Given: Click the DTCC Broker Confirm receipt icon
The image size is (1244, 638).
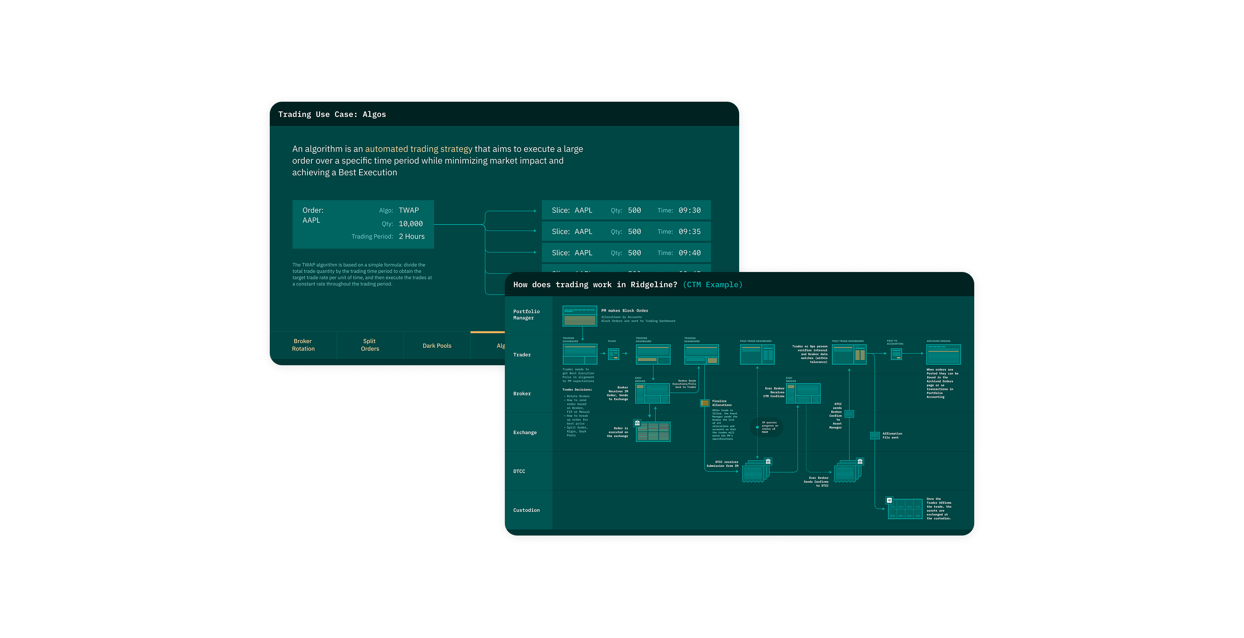Looking at the screenshot, I should click(x=849, y=414).
